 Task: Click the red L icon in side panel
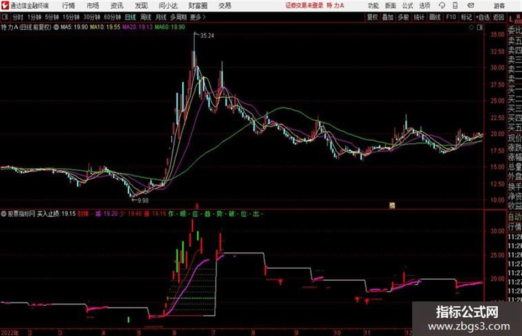[x=511, y=20]
